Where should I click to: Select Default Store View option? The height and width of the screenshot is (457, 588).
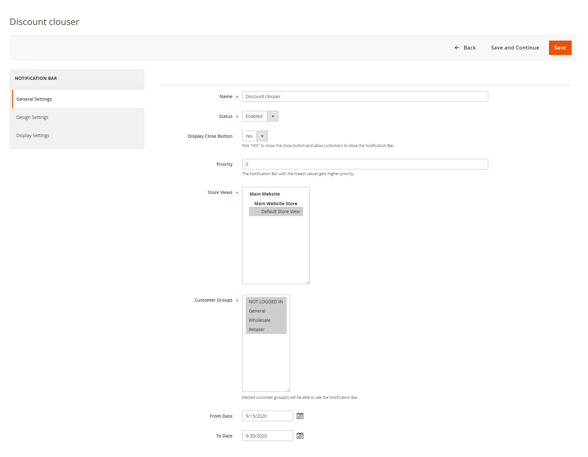280,212
